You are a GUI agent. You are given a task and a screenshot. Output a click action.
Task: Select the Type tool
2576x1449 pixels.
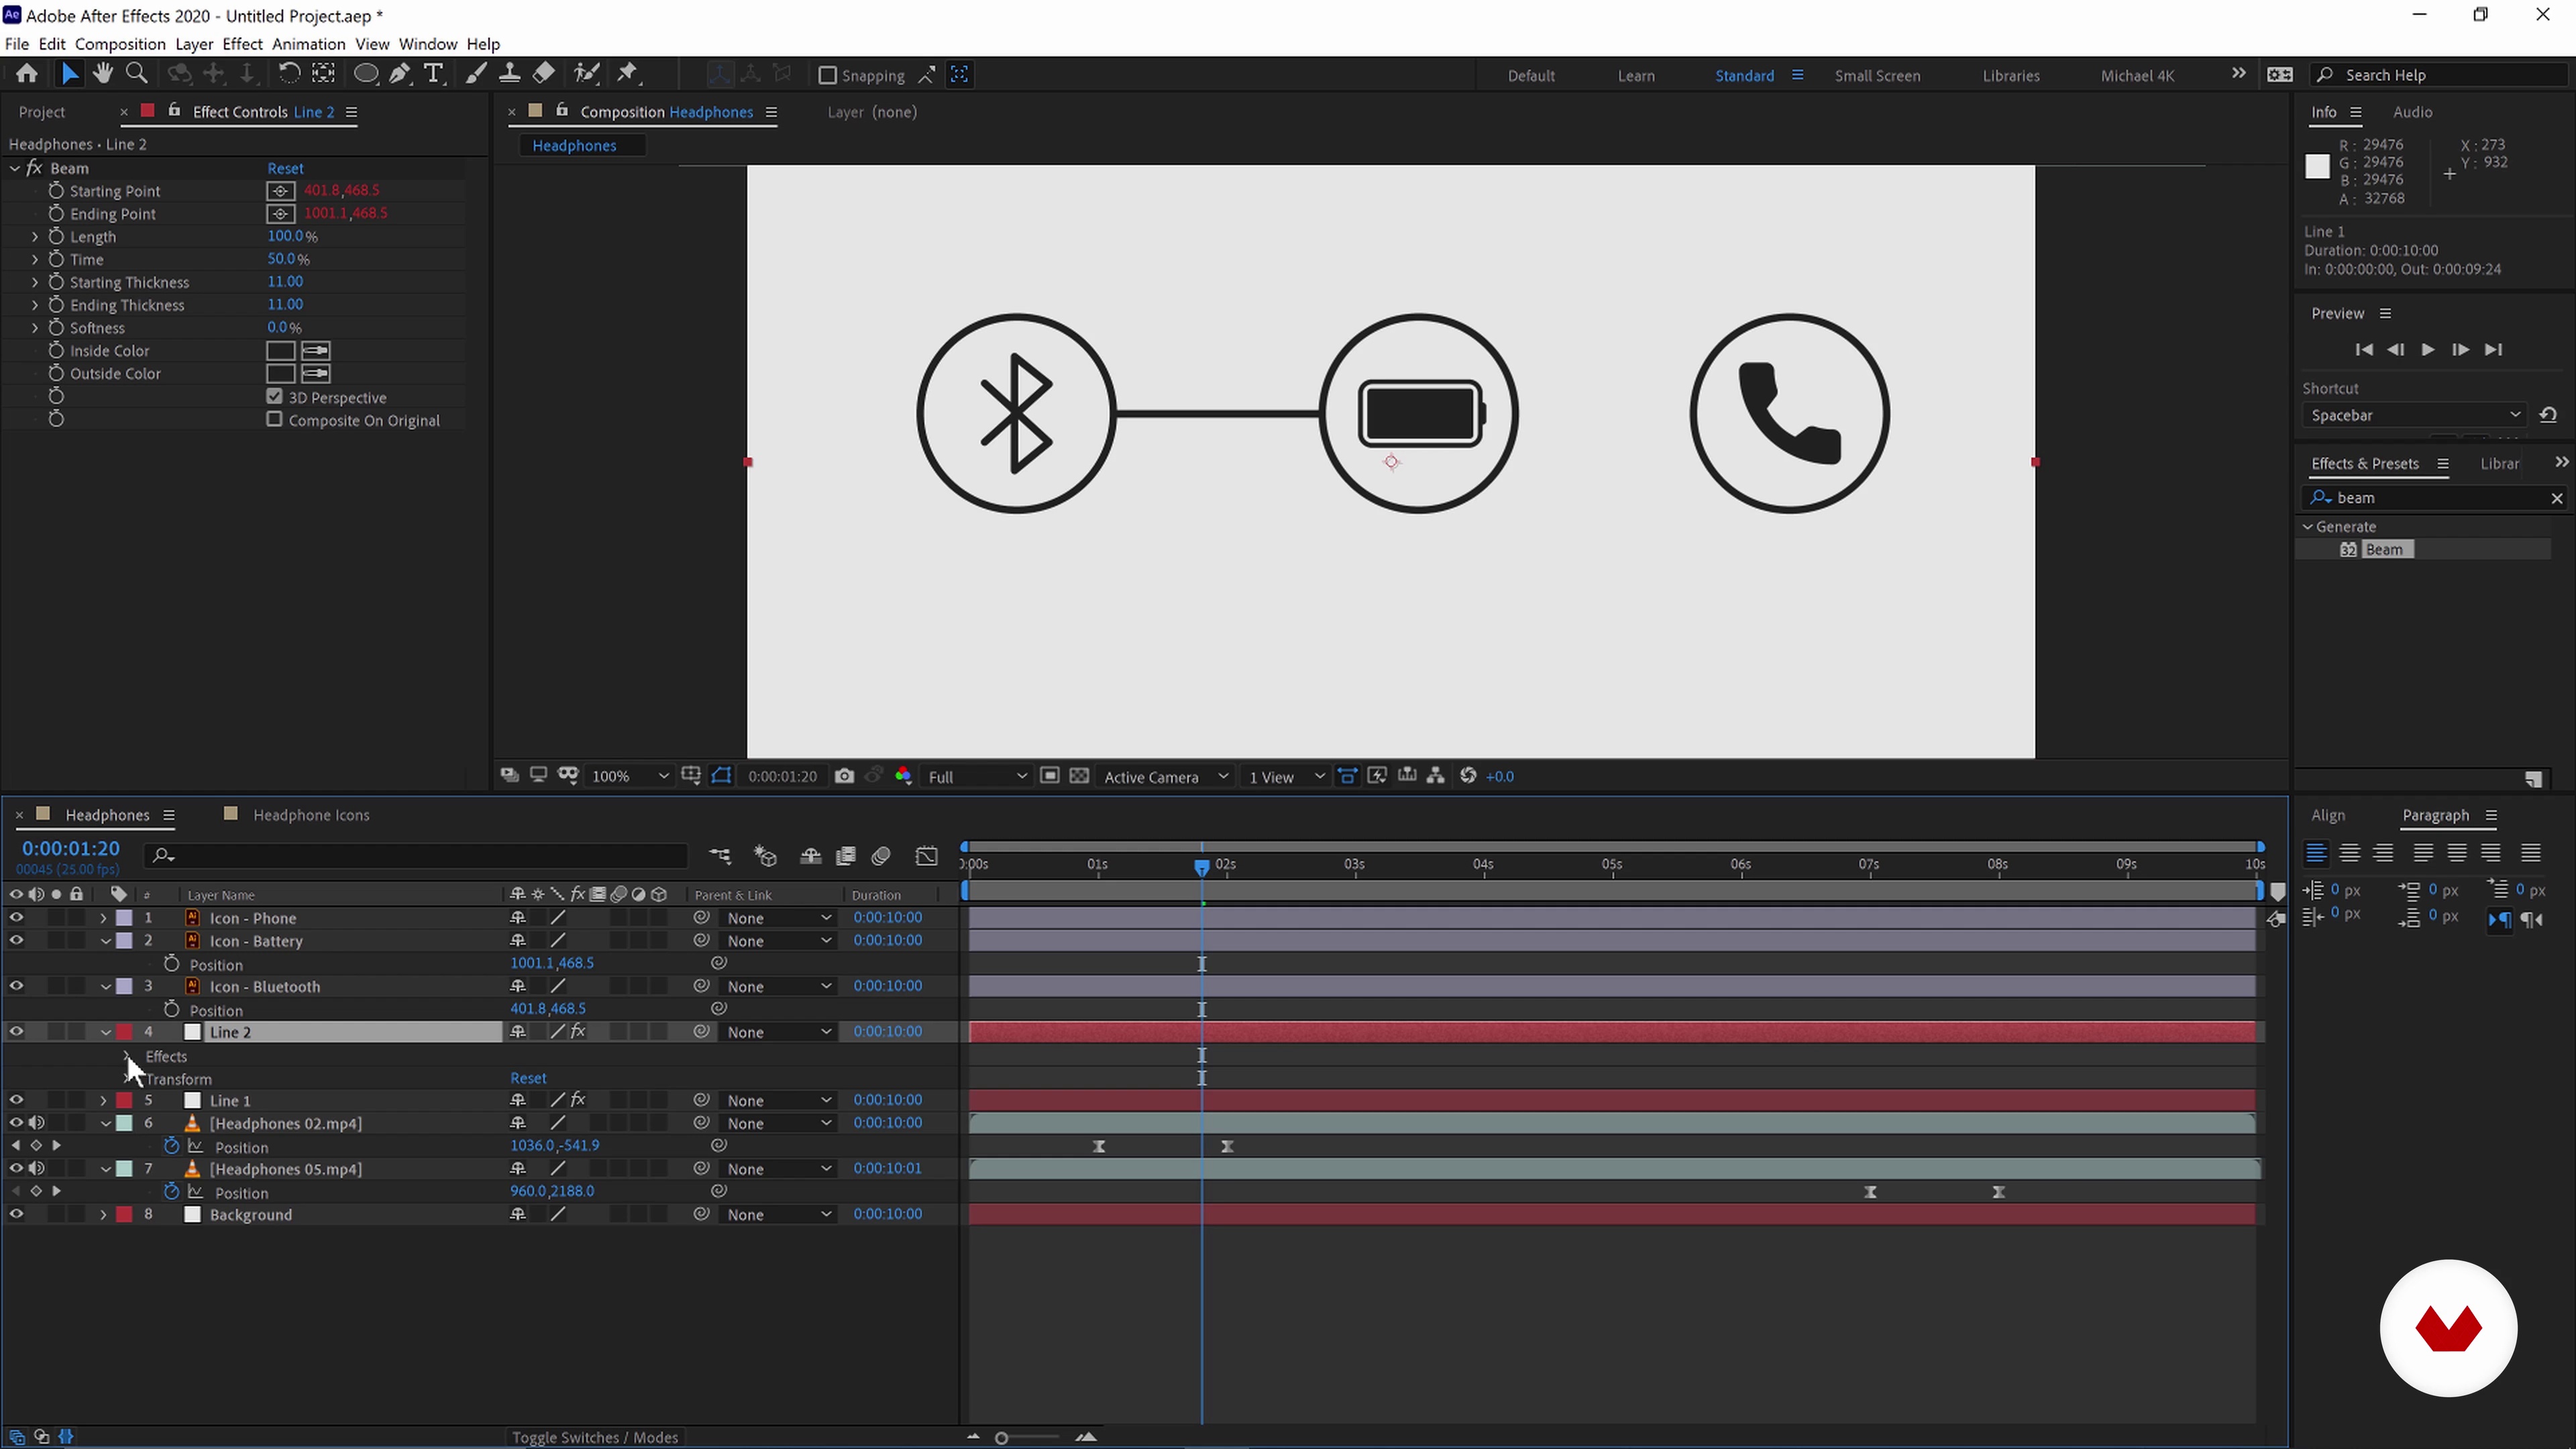pos(434,74)
